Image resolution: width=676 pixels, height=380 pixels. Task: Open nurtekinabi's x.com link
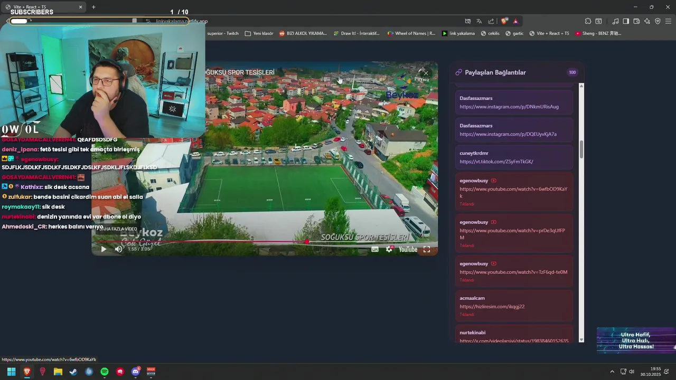tap(514, 340)
